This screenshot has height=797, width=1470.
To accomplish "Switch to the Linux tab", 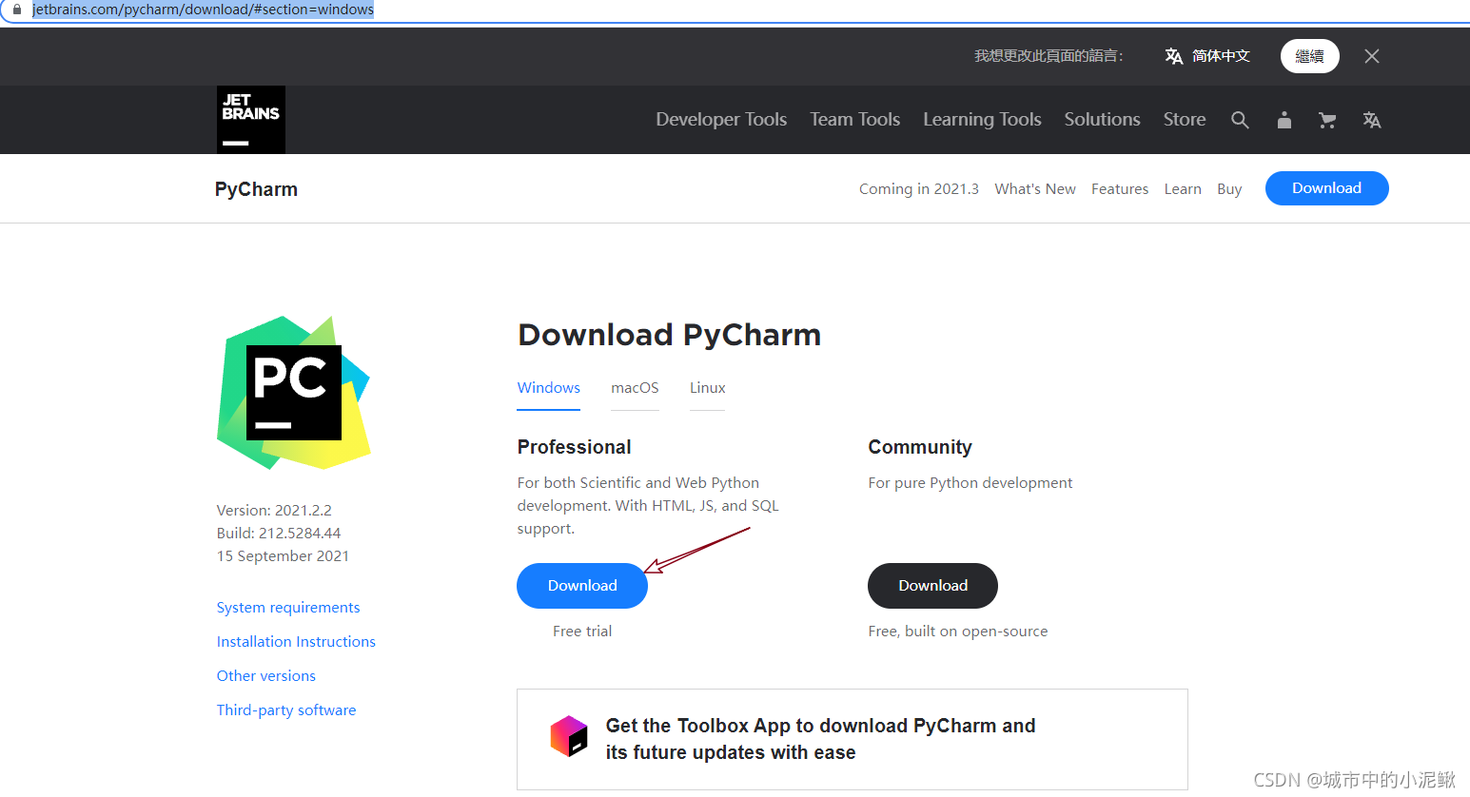I will (x=707, y=388).
